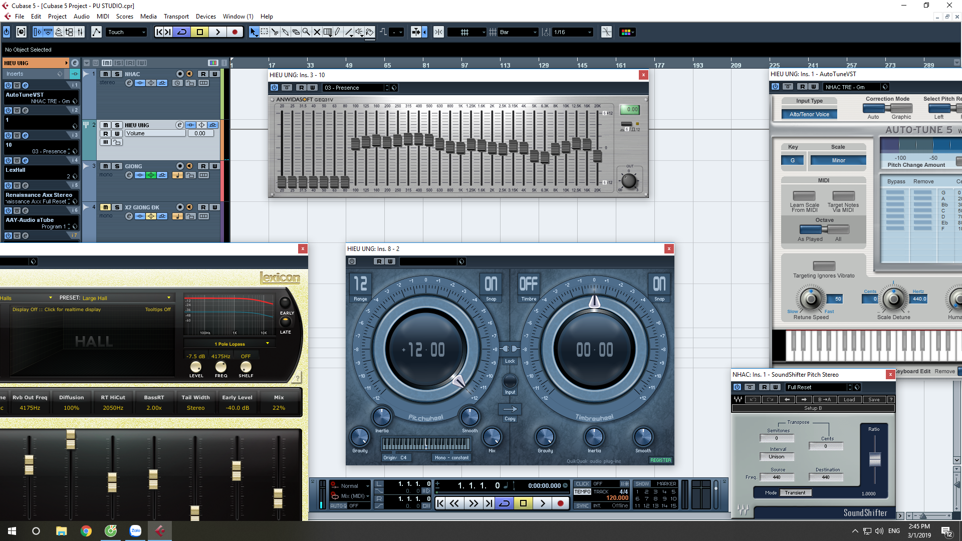Click the top toolbar Stop button

coord(200,32)
